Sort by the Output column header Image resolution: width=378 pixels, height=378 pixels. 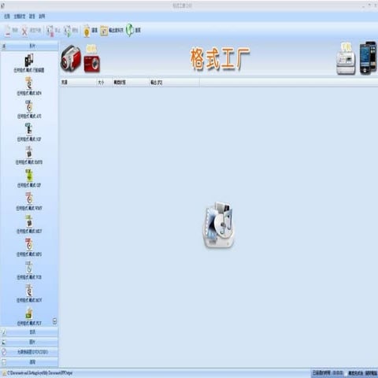(174, 83)
